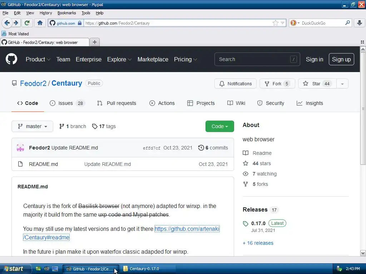This screenshot has width=366, height=274.
Task: Go back with the browser back arrow
Action: 7,23
